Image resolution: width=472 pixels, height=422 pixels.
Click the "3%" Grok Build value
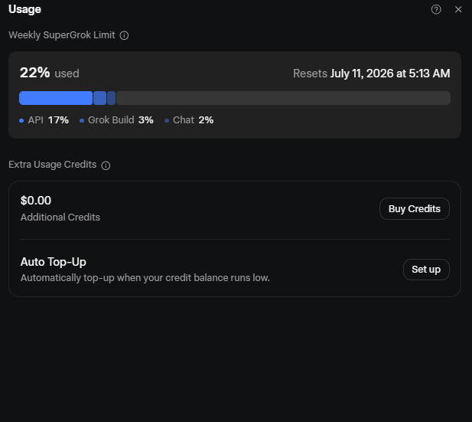[145, 120]
